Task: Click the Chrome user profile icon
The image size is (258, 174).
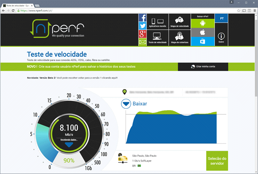Action: 231,2
